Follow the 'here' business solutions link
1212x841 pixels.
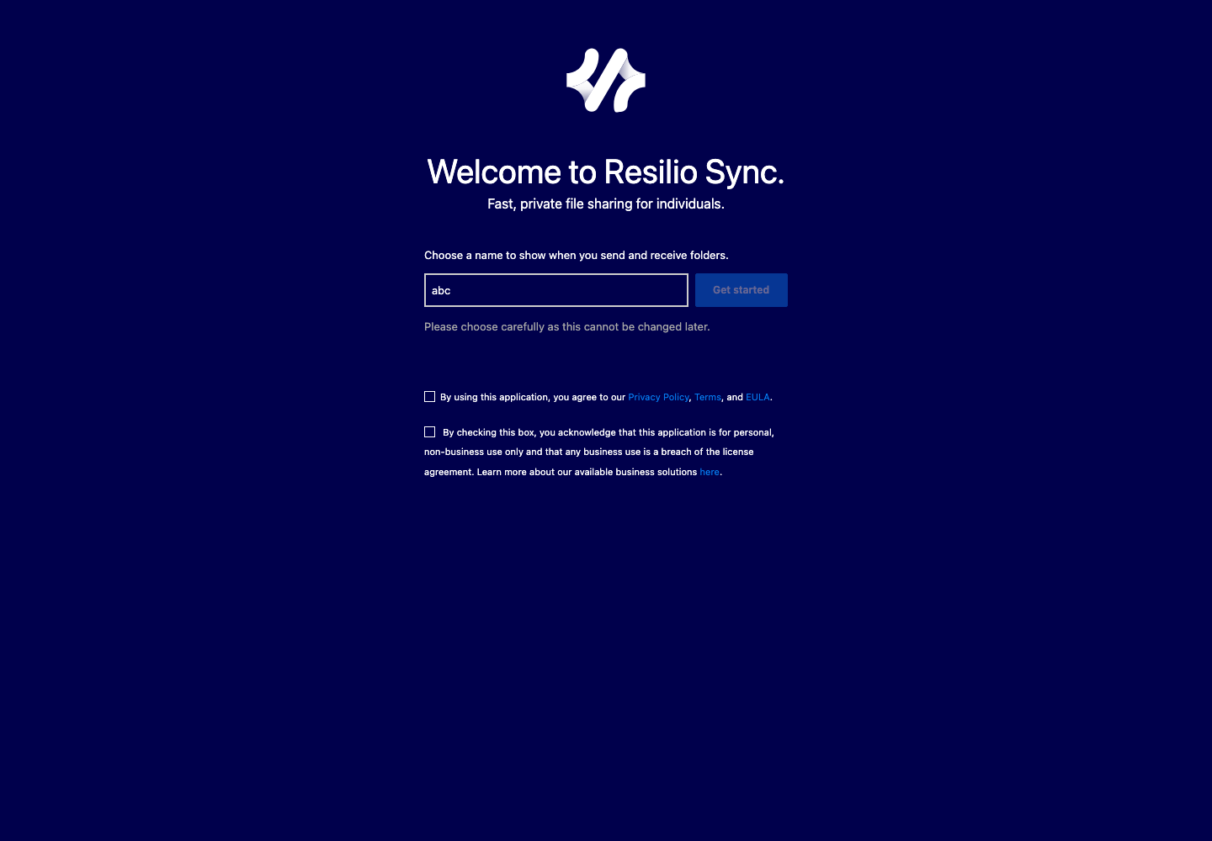(x=710, y=472)
